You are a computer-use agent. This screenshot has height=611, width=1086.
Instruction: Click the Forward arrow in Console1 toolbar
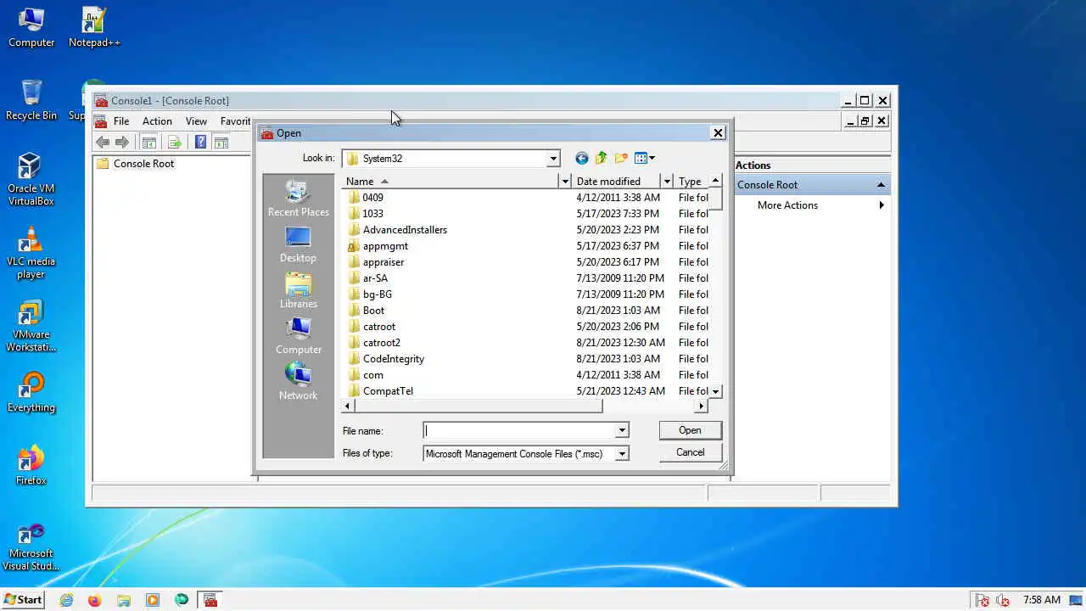coord(122,143)
